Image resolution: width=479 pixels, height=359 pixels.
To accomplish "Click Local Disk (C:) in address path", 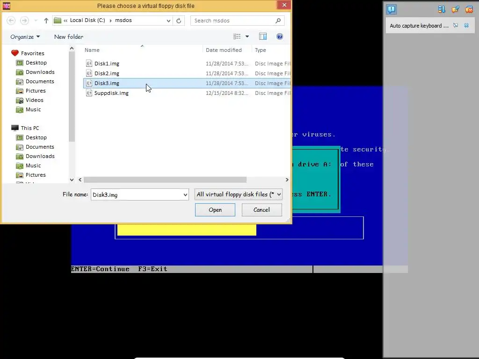I will (87, 20).
